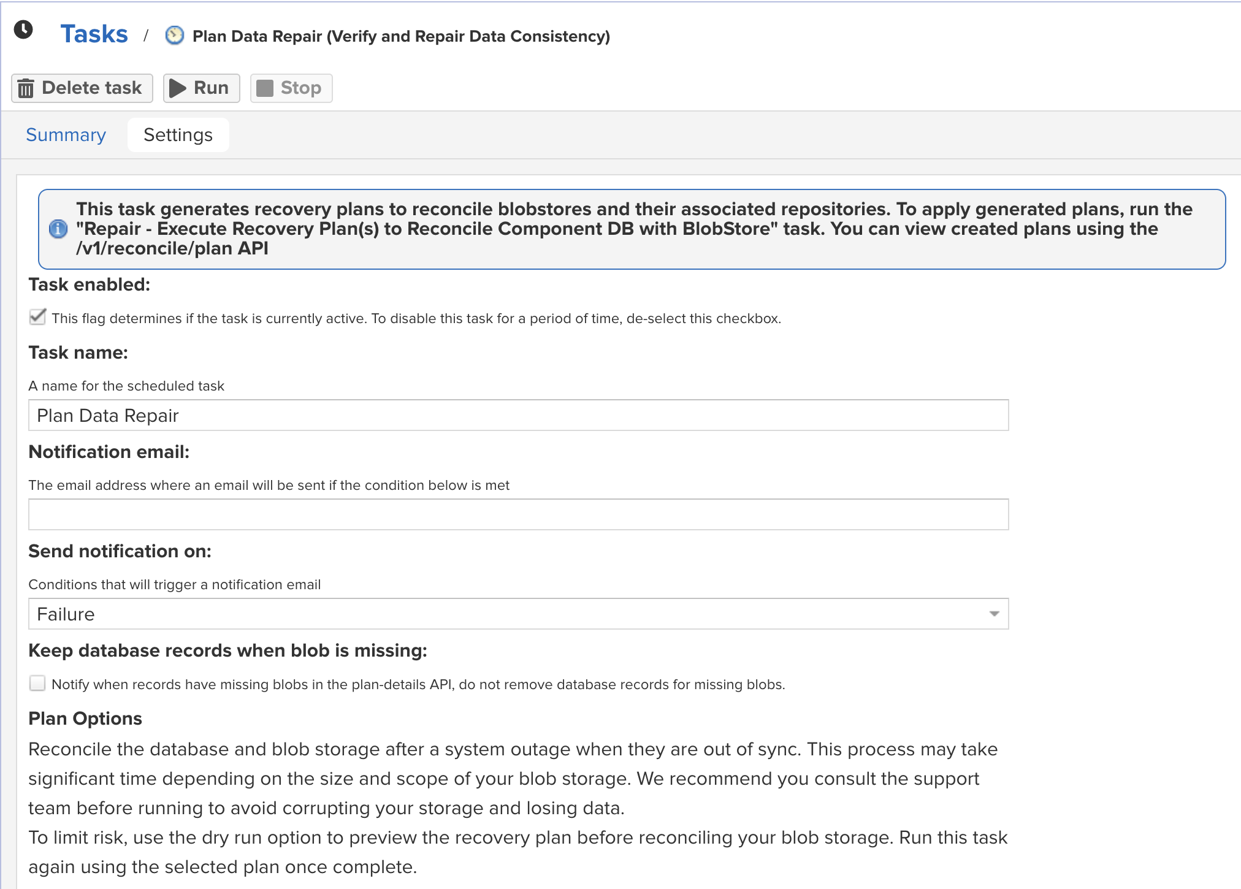Run the Plan Data Repair task

click(201, 88)
